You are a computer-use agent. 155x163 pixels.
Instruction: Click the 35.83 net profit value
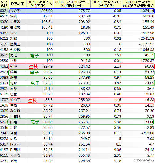[x=149, y=94]
